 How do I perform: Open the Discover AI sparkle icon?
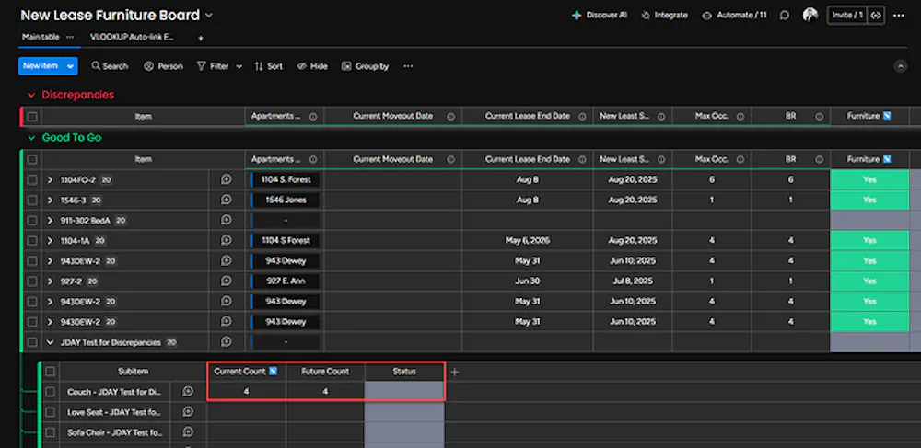click(x=577, y=16)
